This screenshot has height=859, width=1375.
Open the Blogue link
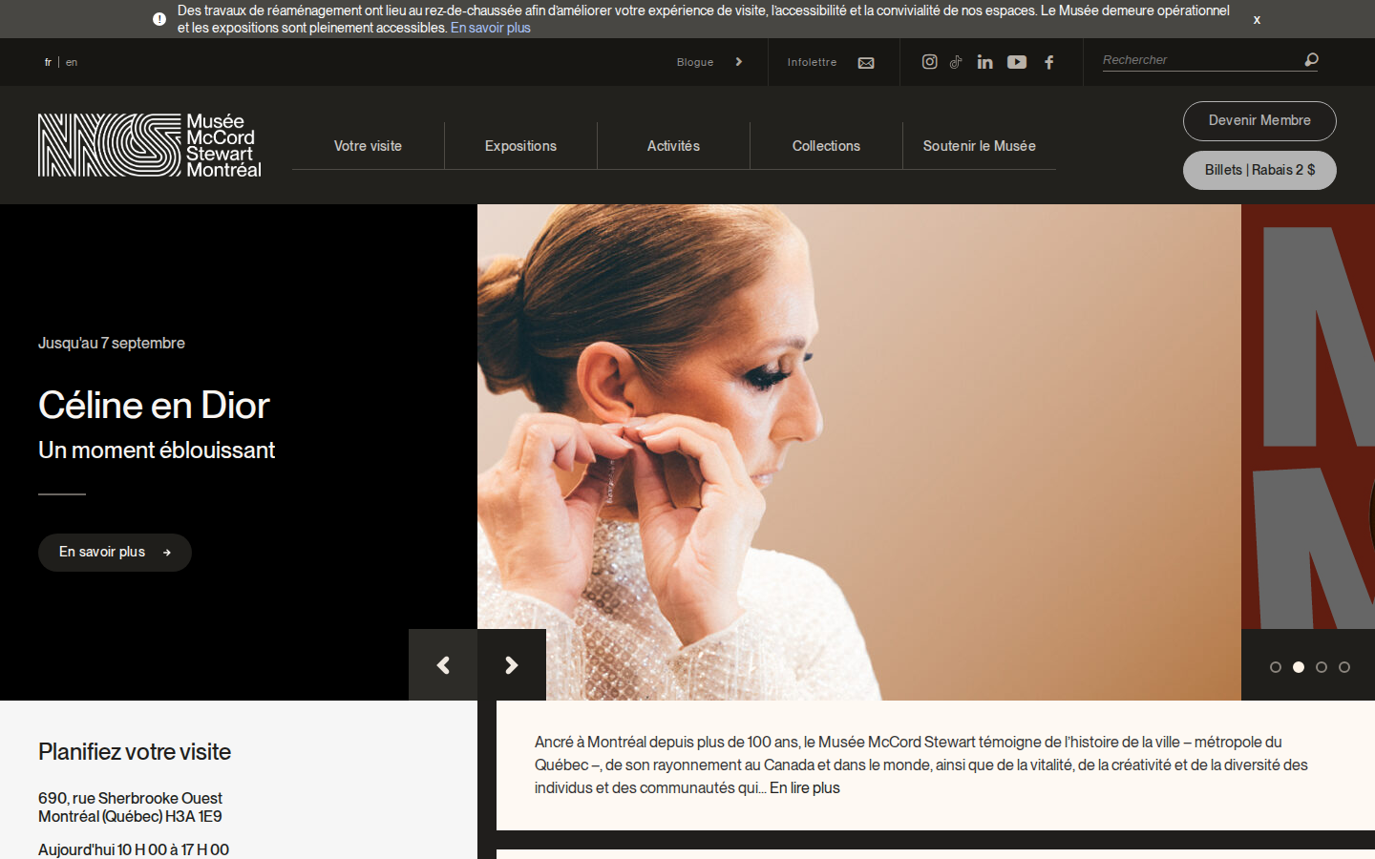695,62
